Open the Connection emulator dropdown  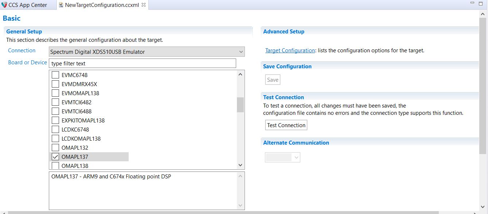pyautogui.click(x=147, y=52)
